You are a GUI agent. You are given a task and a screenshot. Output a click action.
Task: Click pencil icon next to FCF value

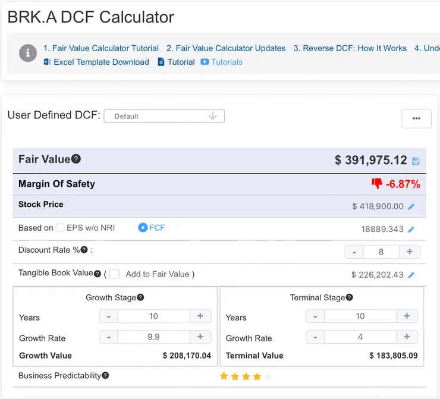[x=411, y=229]
